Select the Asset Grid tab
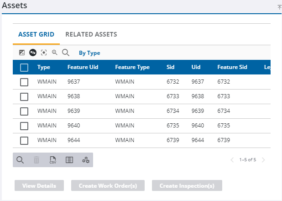 (36, 34)
